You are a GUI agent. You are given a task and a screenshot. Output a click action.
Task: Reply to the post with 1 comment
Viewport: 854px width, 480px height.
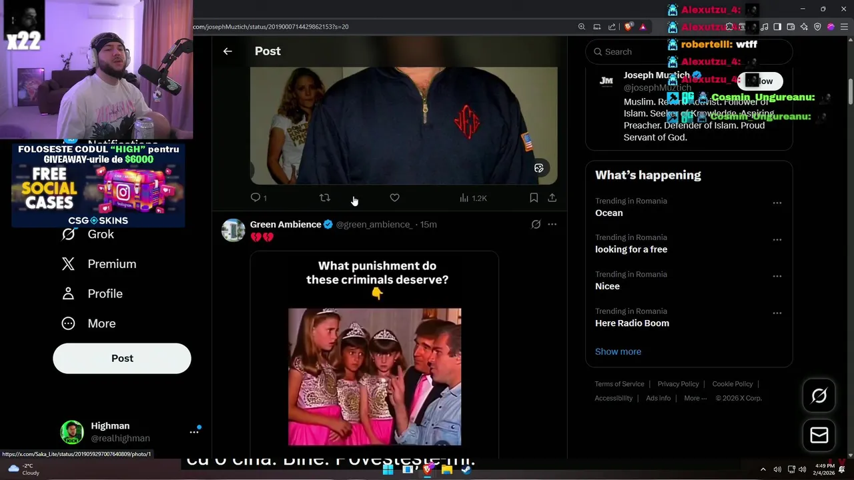coord(258,198)
